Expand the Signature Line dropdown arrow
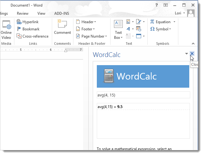Viewport: 203px width, 155px height. pyautogui.click(x=144, y=22)
